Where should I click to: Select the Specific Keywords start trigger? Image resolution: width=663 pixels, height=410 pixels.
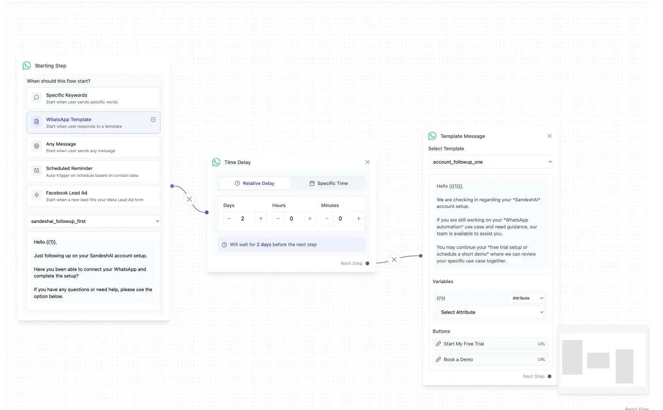[x=93, y=98]
